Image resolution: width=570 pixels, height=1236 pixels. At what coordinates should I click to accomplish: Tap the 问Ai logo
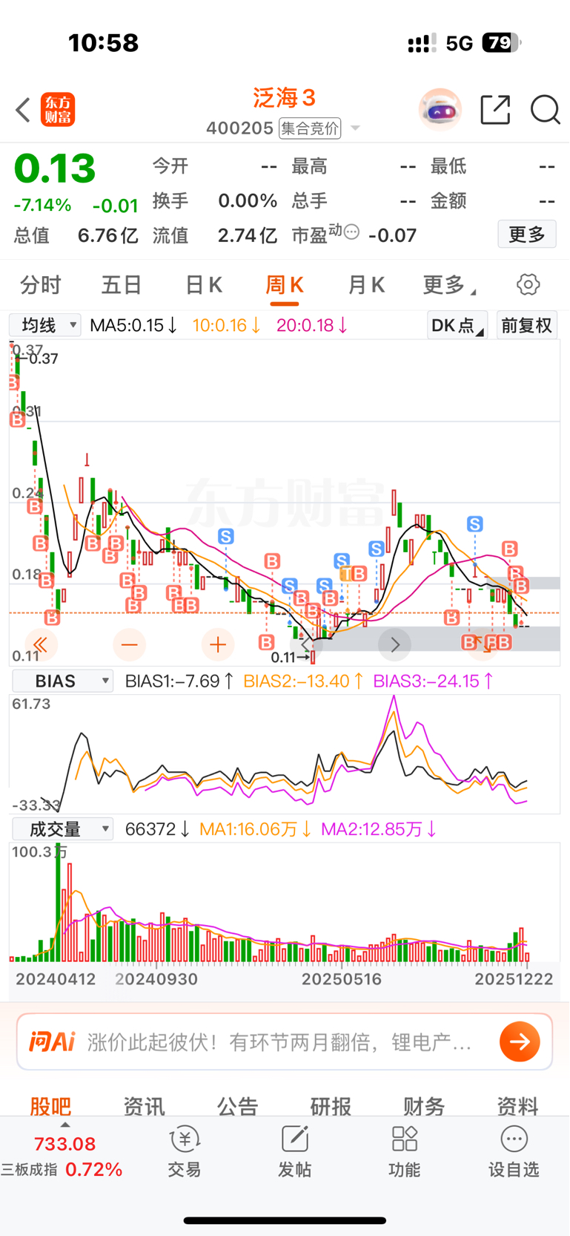coord(52,1042)
